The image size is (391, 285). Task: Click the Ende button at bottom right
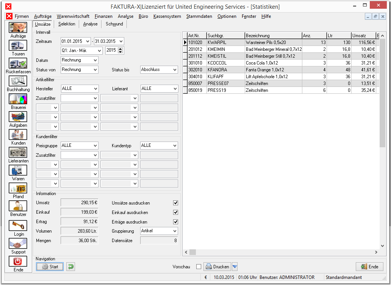pos(369,266)
